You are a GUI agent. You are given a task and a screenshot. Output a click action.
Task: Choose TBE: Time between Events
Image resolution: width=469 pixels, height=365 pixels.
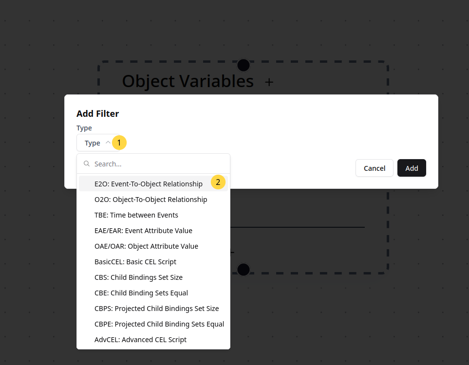[153, 215]
